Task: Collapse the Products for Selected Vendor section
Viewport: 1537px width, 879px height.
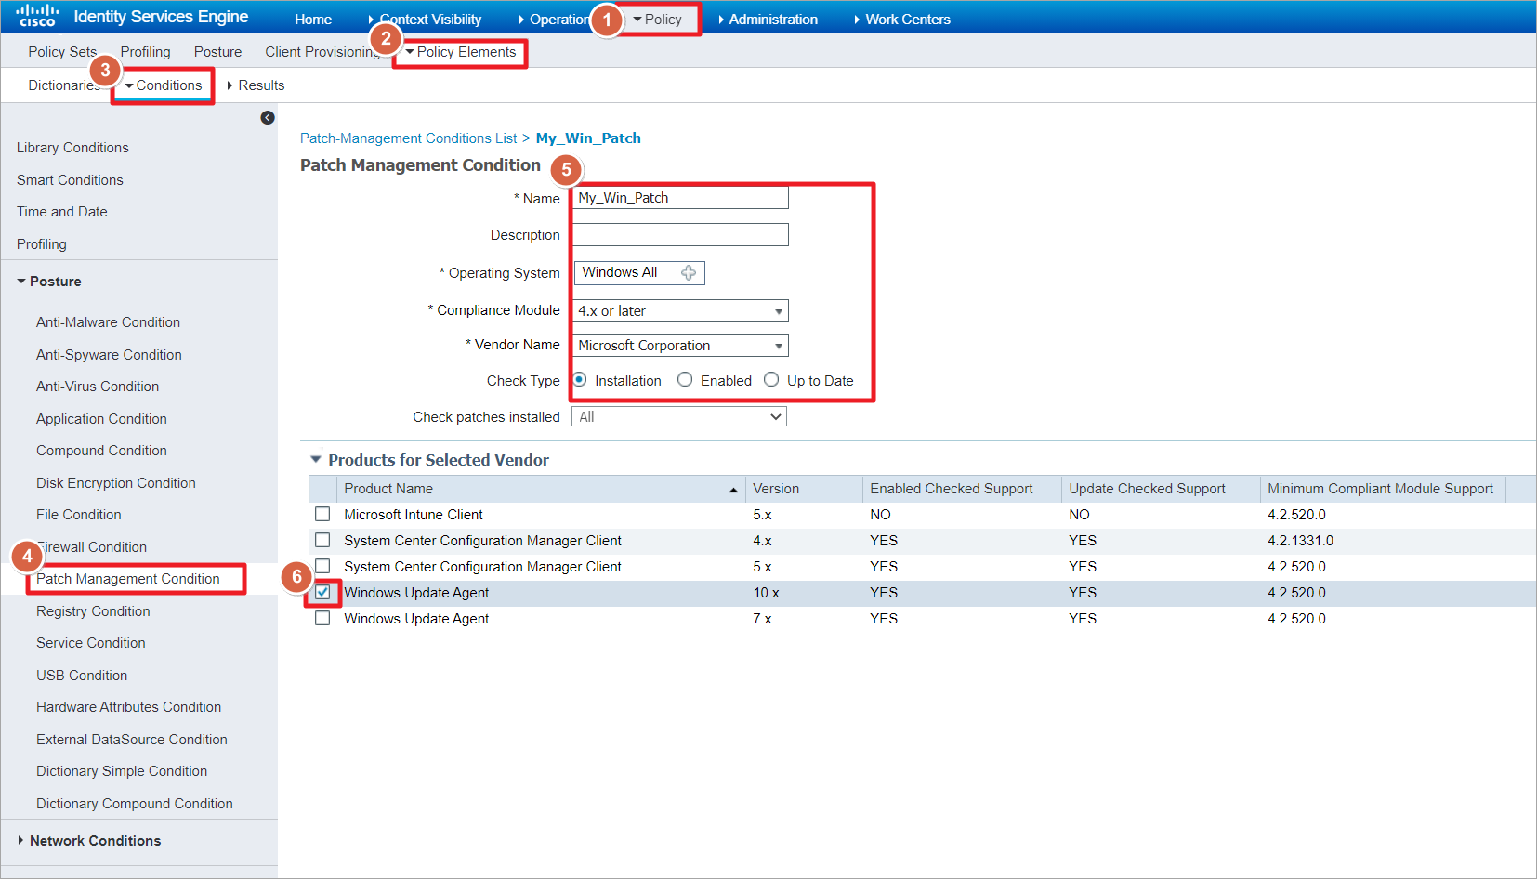Action: point(316,460)
